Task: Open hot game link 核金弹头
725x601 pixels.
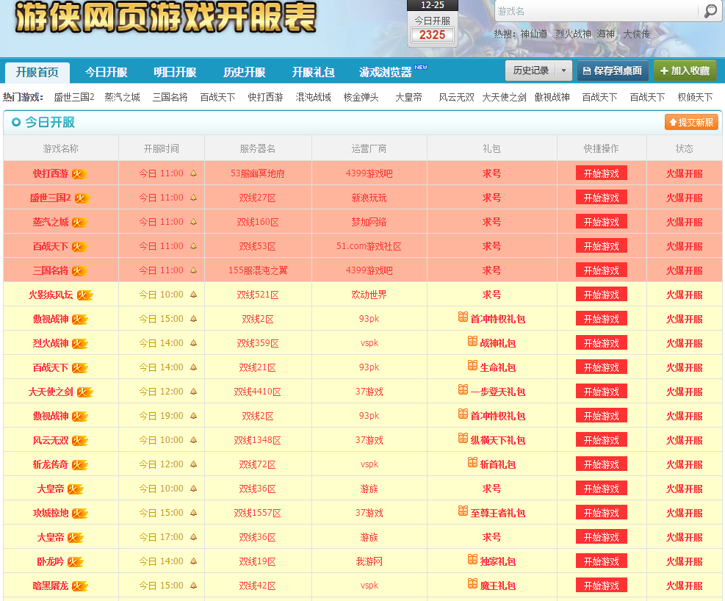Action: pyautogui.click(x=361, y=97)
